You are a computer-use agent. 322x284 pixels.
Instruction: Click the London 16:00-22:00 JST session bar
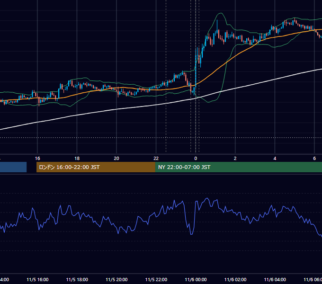click(x=96, y=167)
